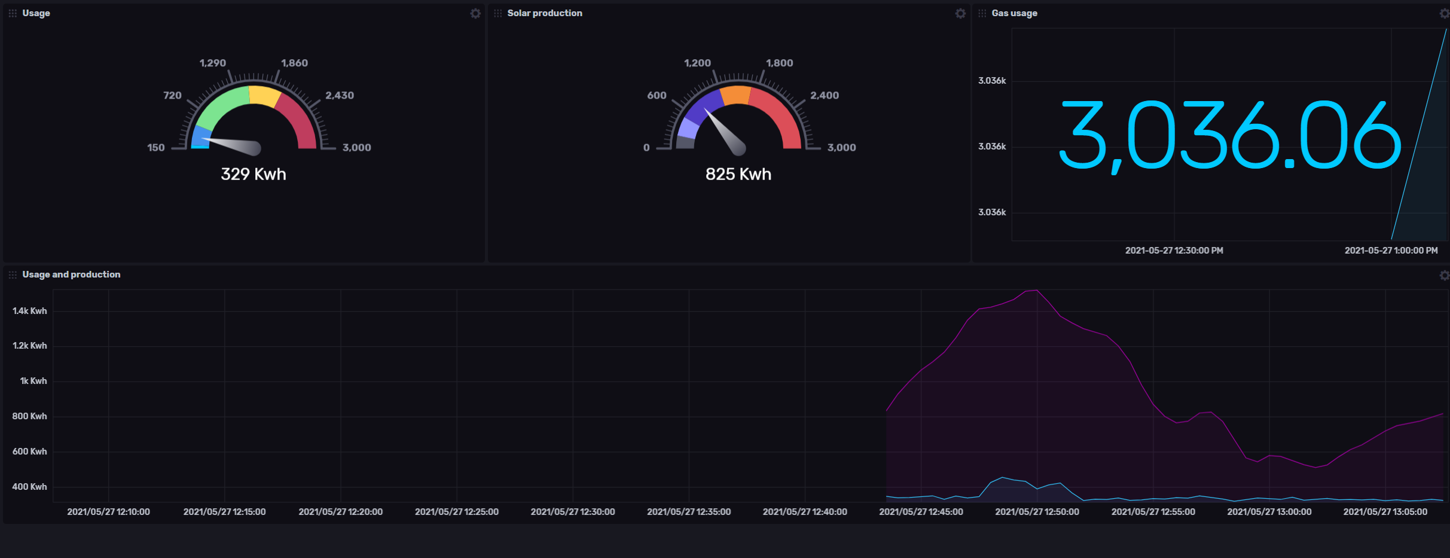Click the 1,200 label on Solar gauge

point(698,63)
